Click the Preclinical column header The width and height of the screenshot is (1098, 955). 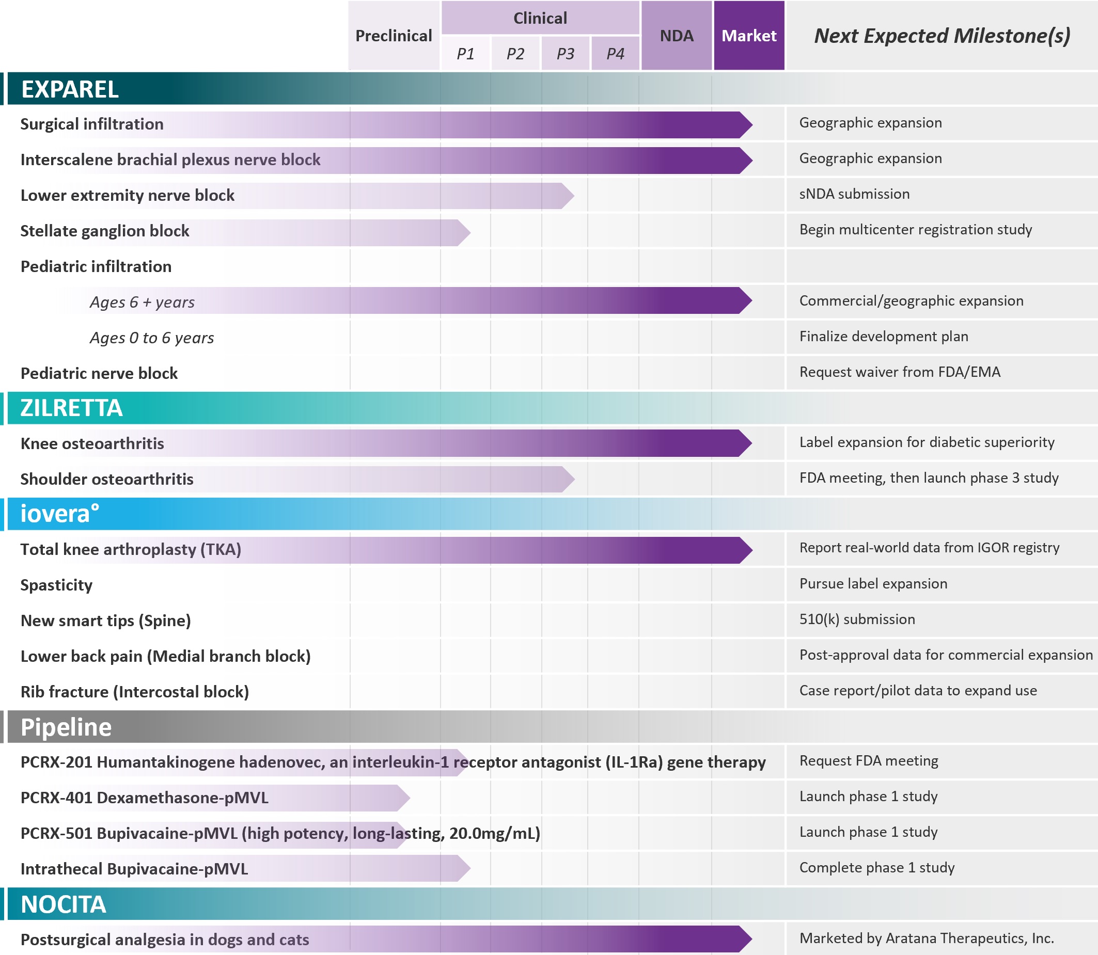pyautogui.click(x=394, y=36)
